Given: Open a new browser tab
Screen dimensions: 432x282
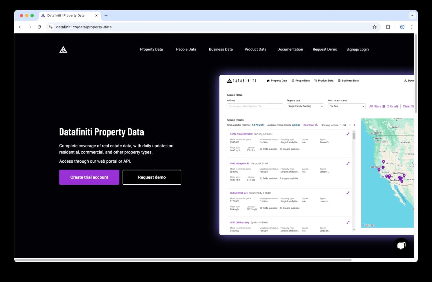Looking at the screenshot, I should point(106,15).
